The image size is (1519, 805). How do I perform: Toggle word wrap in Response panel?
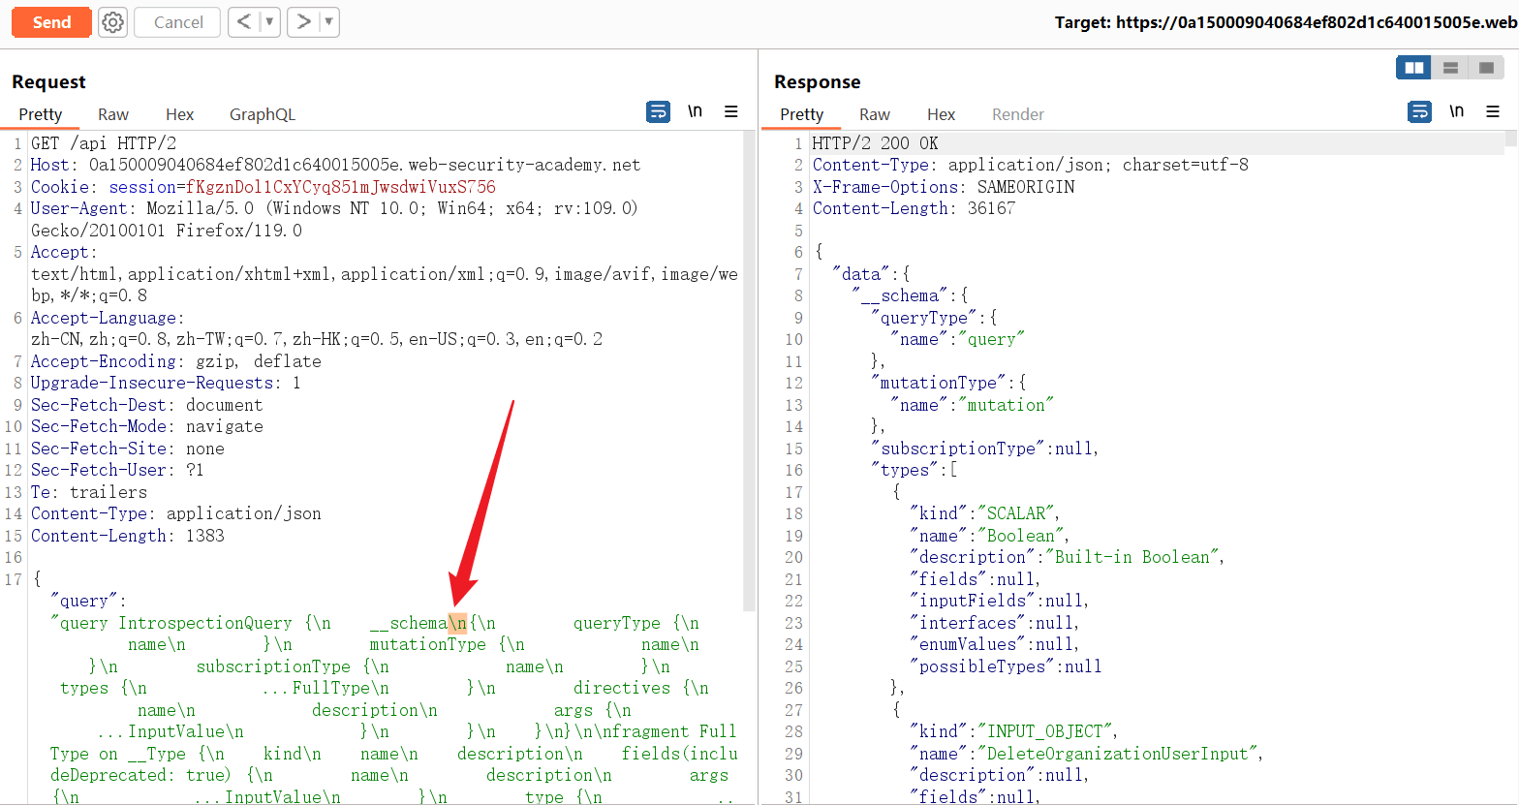click(1419, 112)
